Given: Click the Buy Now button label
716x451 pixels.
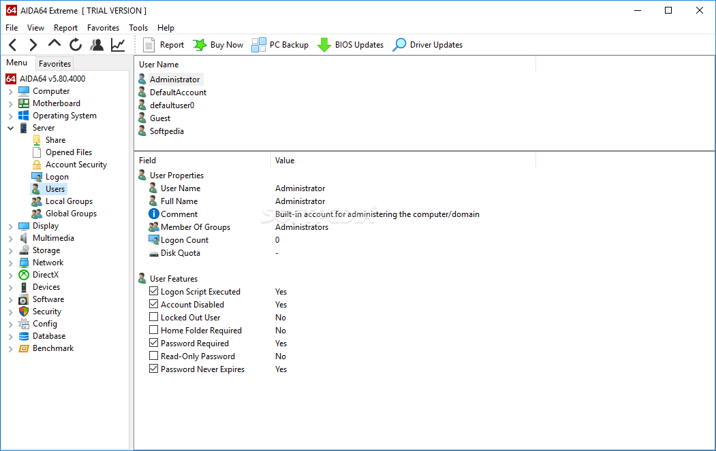Looking at the screenshot, I should click(x=226, y=45).
